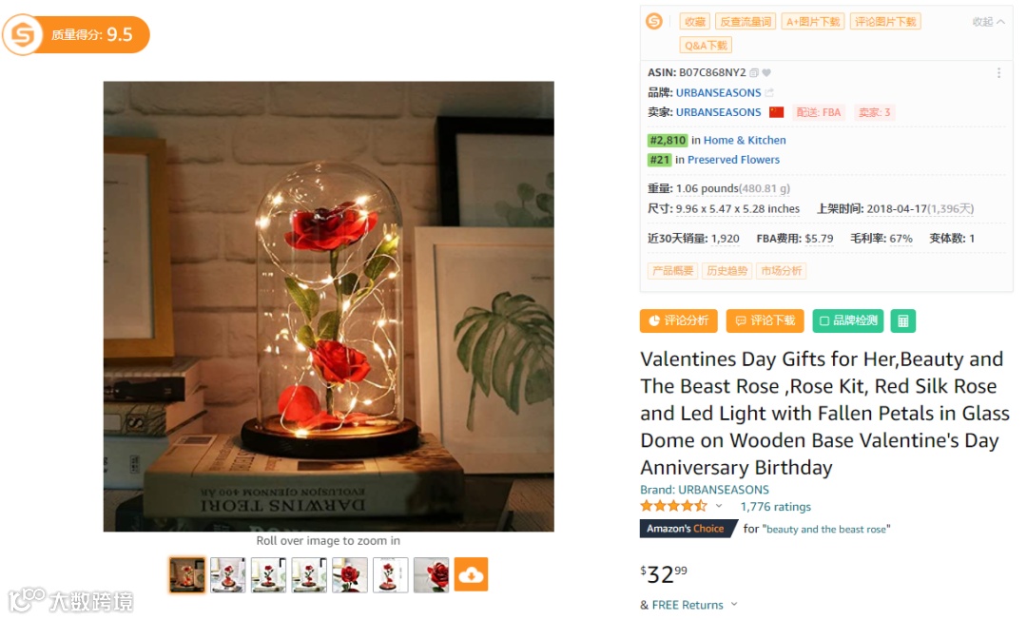Open the 历史趋势 history trend tab
Image resolution: width=1027 pixels, height=620 pixels.
coord(727,271)
